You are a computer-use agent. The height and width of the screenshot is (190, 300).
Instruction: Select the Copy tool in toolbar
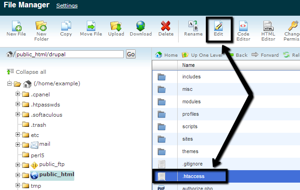pyautogui.click(x=66, y=29)
